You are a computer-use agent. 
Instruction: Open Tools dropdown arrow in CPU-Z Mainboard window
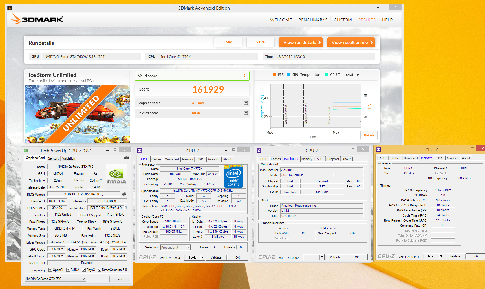click(x=322, y=257)
